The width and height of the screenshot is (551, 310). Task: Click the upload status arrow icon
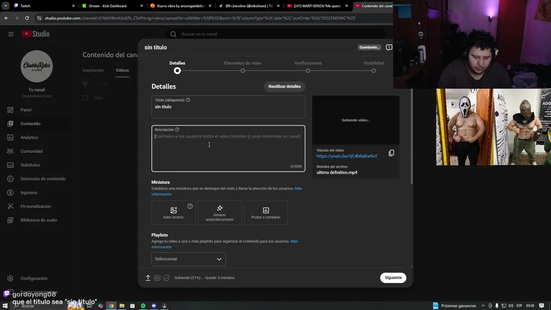(148, 278)
